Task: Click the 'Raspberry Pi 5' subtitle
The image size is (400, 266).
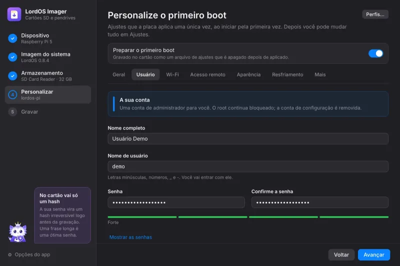Action: (36, 42)
